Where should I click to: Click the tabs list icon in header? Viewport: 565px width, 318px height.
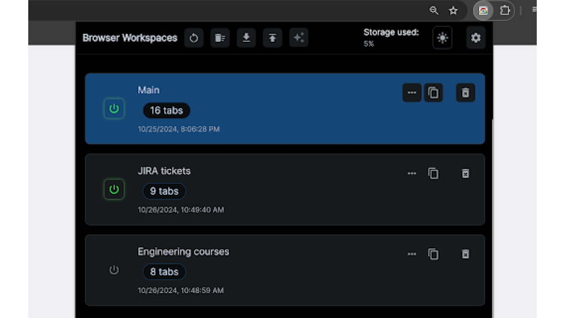220,38
